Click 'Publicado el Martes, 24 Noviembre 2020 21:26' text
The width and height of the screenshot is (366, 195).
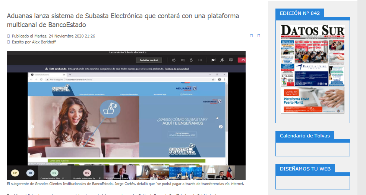pos(53,36)
